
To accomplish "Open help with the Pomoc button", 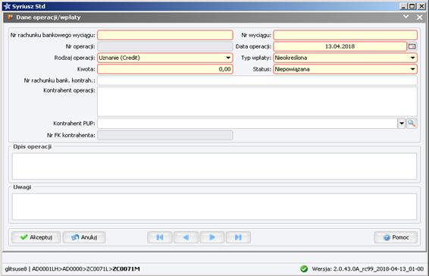I will point(396,237).
